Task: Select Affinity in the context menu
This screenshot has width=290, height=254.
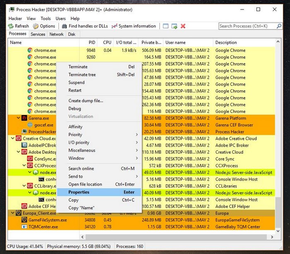Action: coord(99,127)
